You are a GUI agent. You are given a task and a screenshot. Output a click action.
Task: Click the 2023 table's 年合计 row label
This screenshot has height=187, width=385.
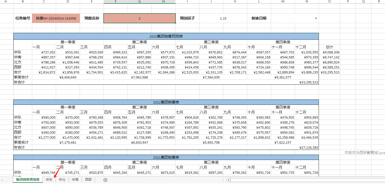pyautogui.click(x=23, y=82)
